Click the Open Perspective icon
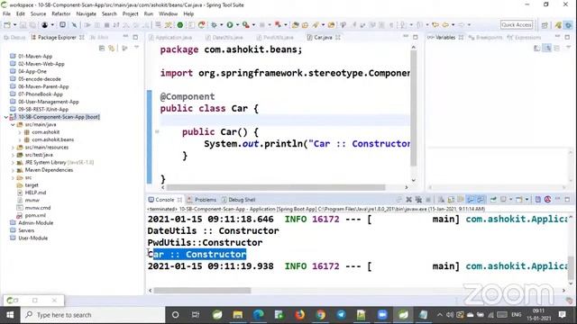577x324 pixels. (545, 25)
